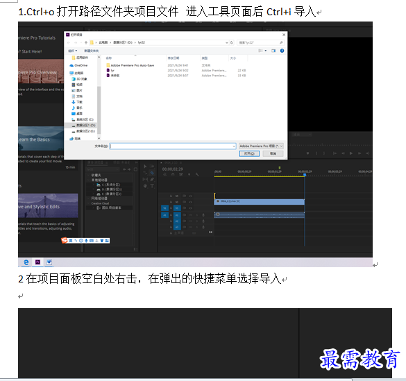Screen dimensions: 406x381
Task: Toggle the preview pane icon in the dialog
Action: pos(273,51)
